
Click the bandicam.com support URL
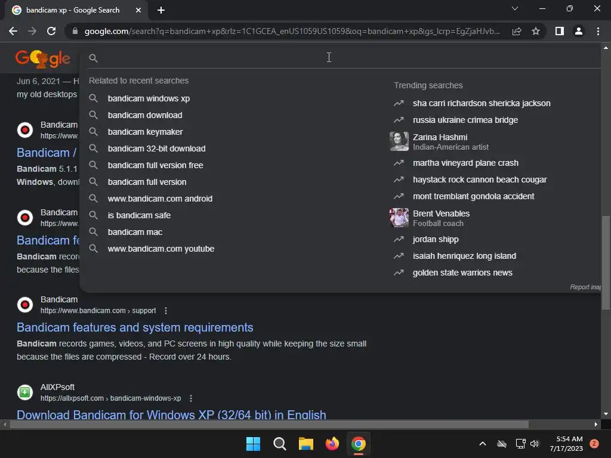[x=98, y=311]
